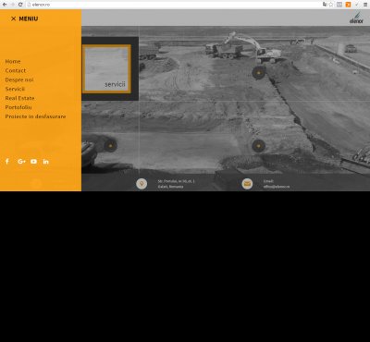Select Servicii in the side menu

coord(15,89)
